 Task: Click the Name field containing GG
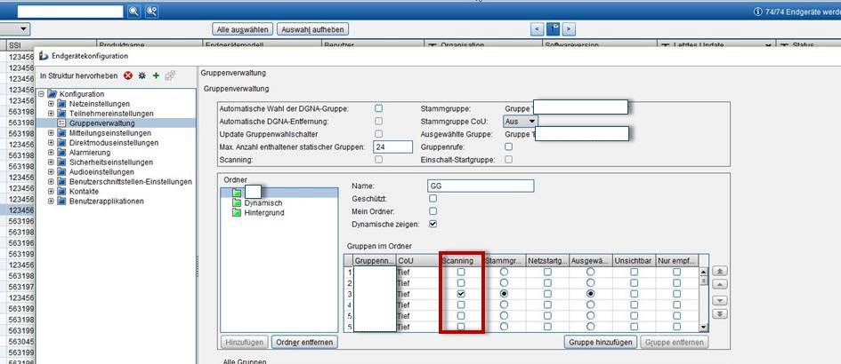pyautogui.click(x=480, y=186)
